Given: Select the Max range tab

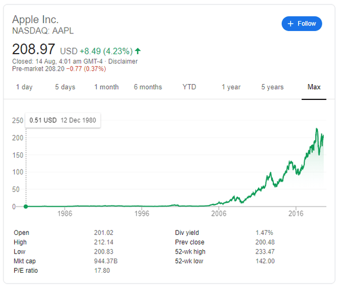Looking at the screenshot, I should pyautogui.click(x=314, y=87).
